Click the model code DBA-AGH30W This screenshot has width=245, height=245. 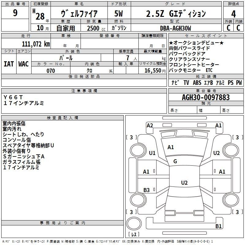[x=175, y=28]
